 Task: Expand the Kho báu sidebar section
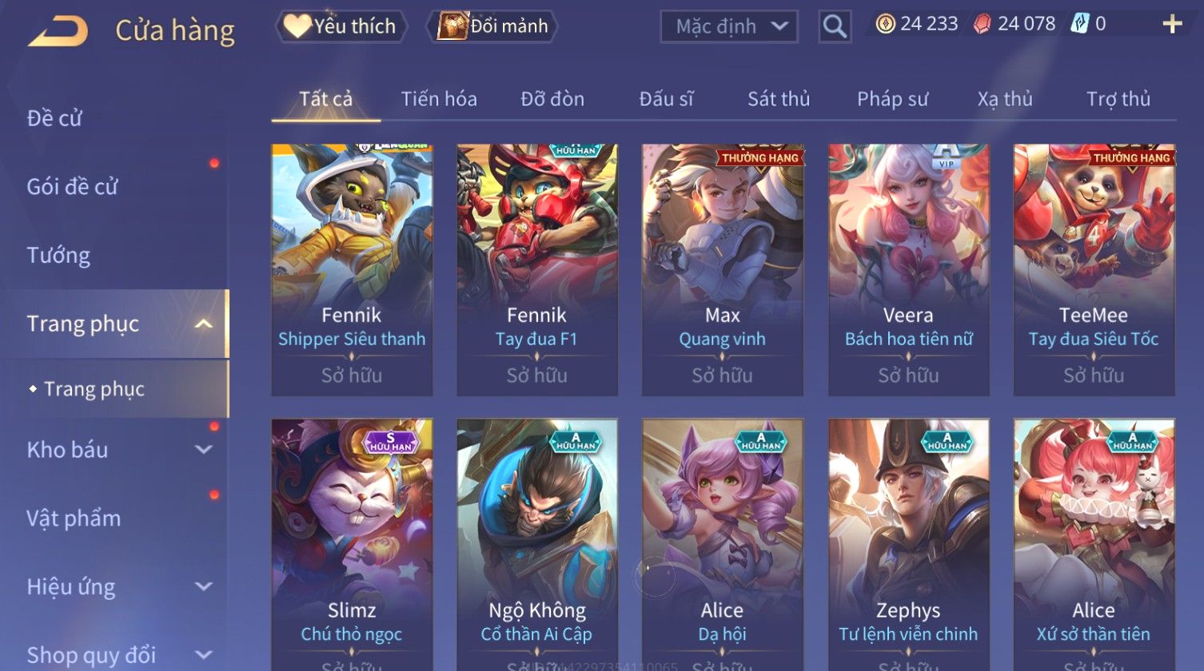tap(204, 450)
